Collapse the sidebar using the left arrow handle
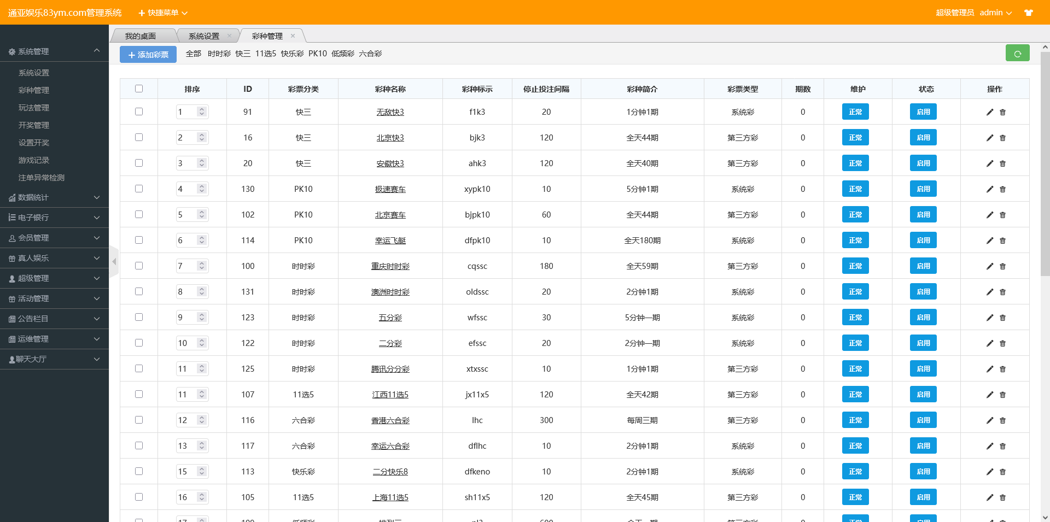Screen dimensions: 1050x522 pyautogui.click(x=114, y=262)
